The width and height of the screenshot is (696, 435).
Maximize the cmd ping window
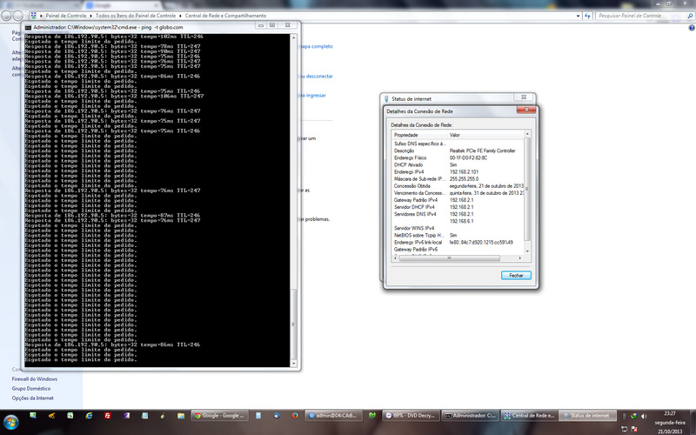271,25
